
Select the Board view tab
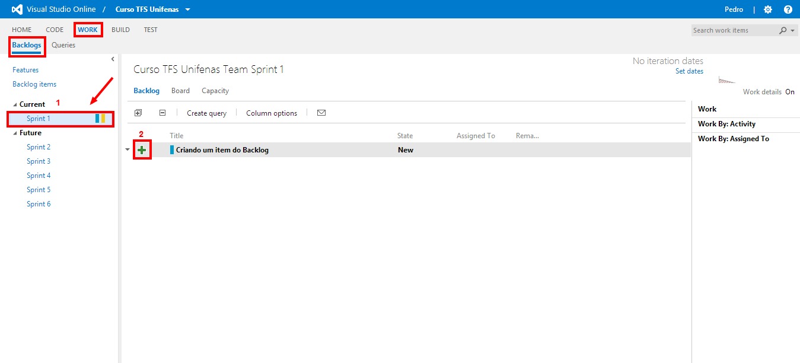click(180, 91)
